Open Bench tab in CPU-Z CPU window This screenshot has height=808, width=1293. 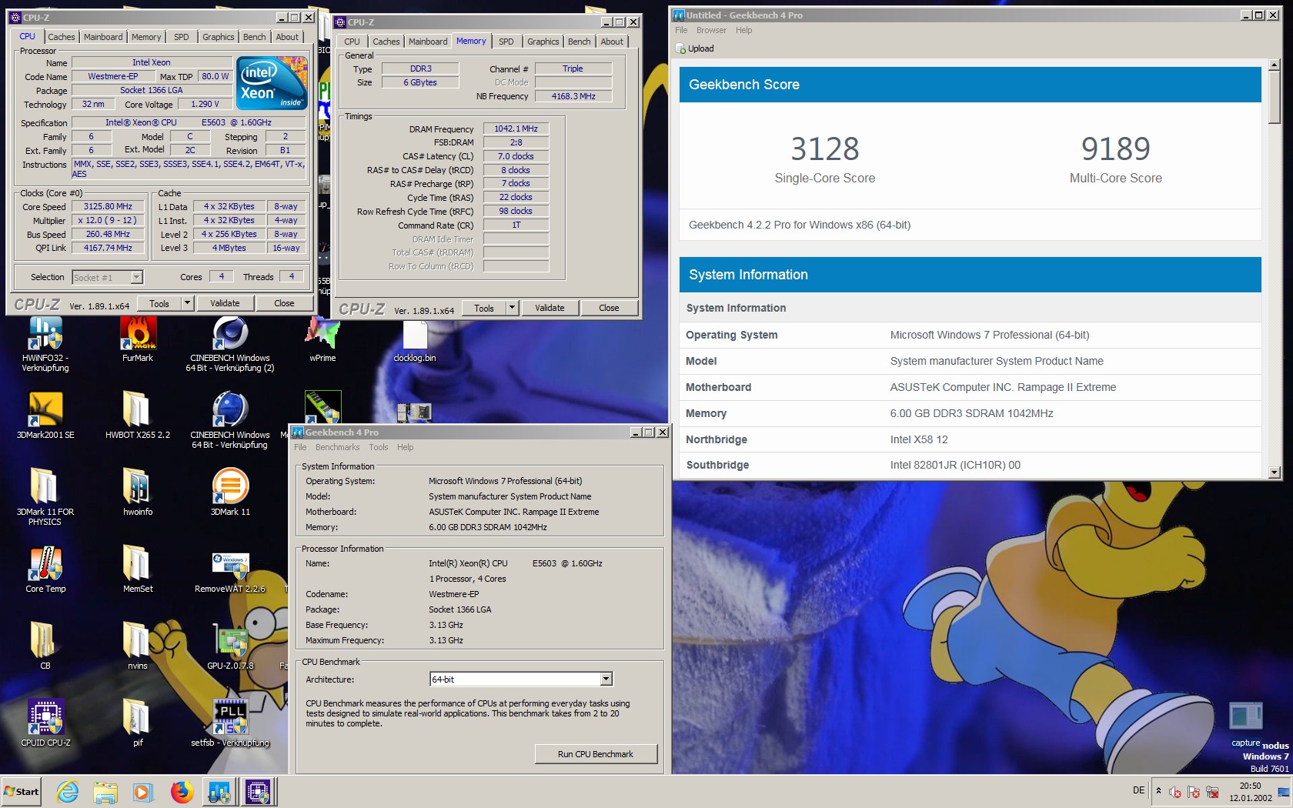tap(254, 37)
